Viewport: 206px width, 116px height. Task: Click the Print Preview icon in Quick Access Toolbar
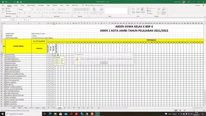21,2
